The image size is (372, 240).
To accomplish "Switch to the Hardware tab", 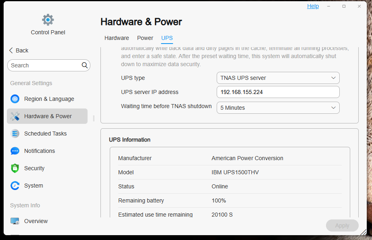I will tap(117, 38).
